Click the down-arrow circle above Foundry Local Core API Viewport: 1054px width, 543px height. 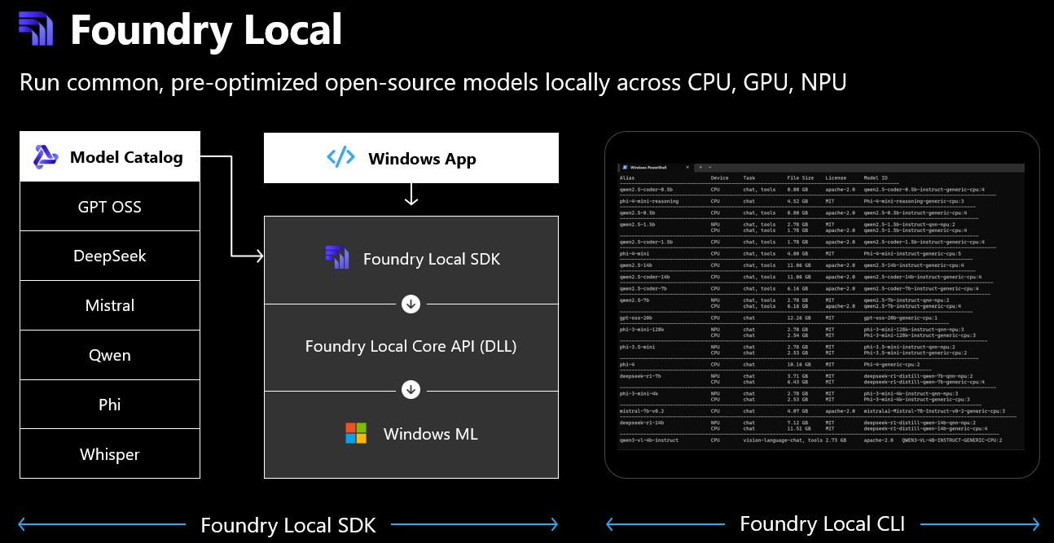pyautogui.click(x=411, y=304)
